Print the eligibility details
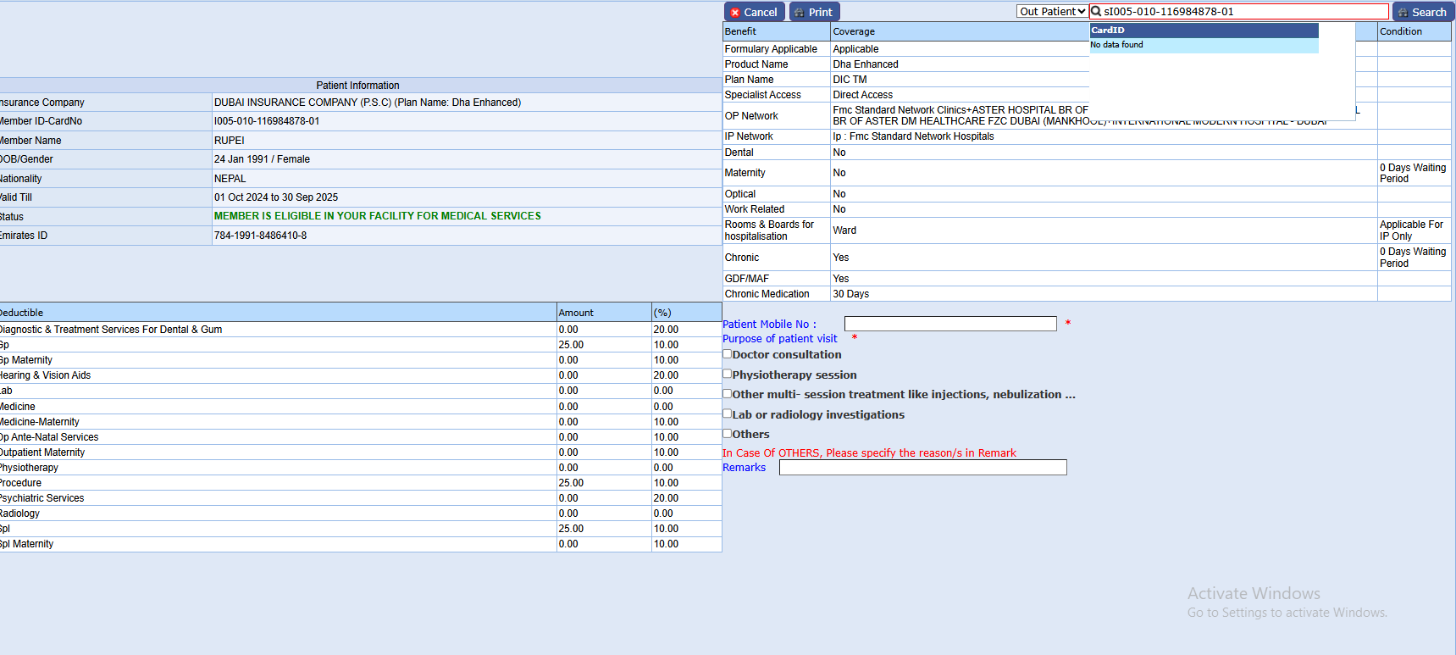Image resolution: width=1456 pixels, height=655 pixels. coord(813,12)
